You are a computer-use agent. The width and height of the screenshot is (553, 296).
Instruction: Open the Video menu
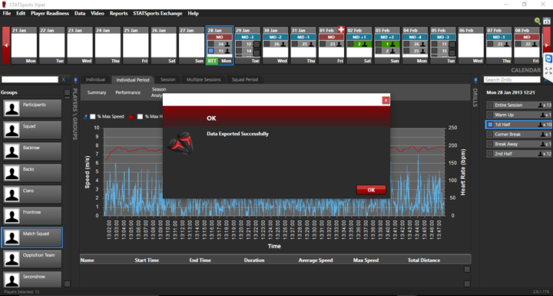point(98,13)
